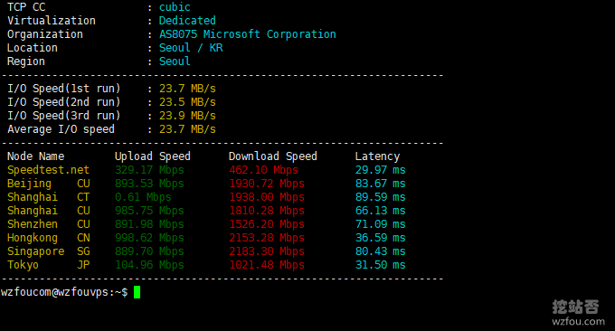Click the 'Singapore SG' node name
Viewport: 615px width, 331px height.
pos(49,251)
